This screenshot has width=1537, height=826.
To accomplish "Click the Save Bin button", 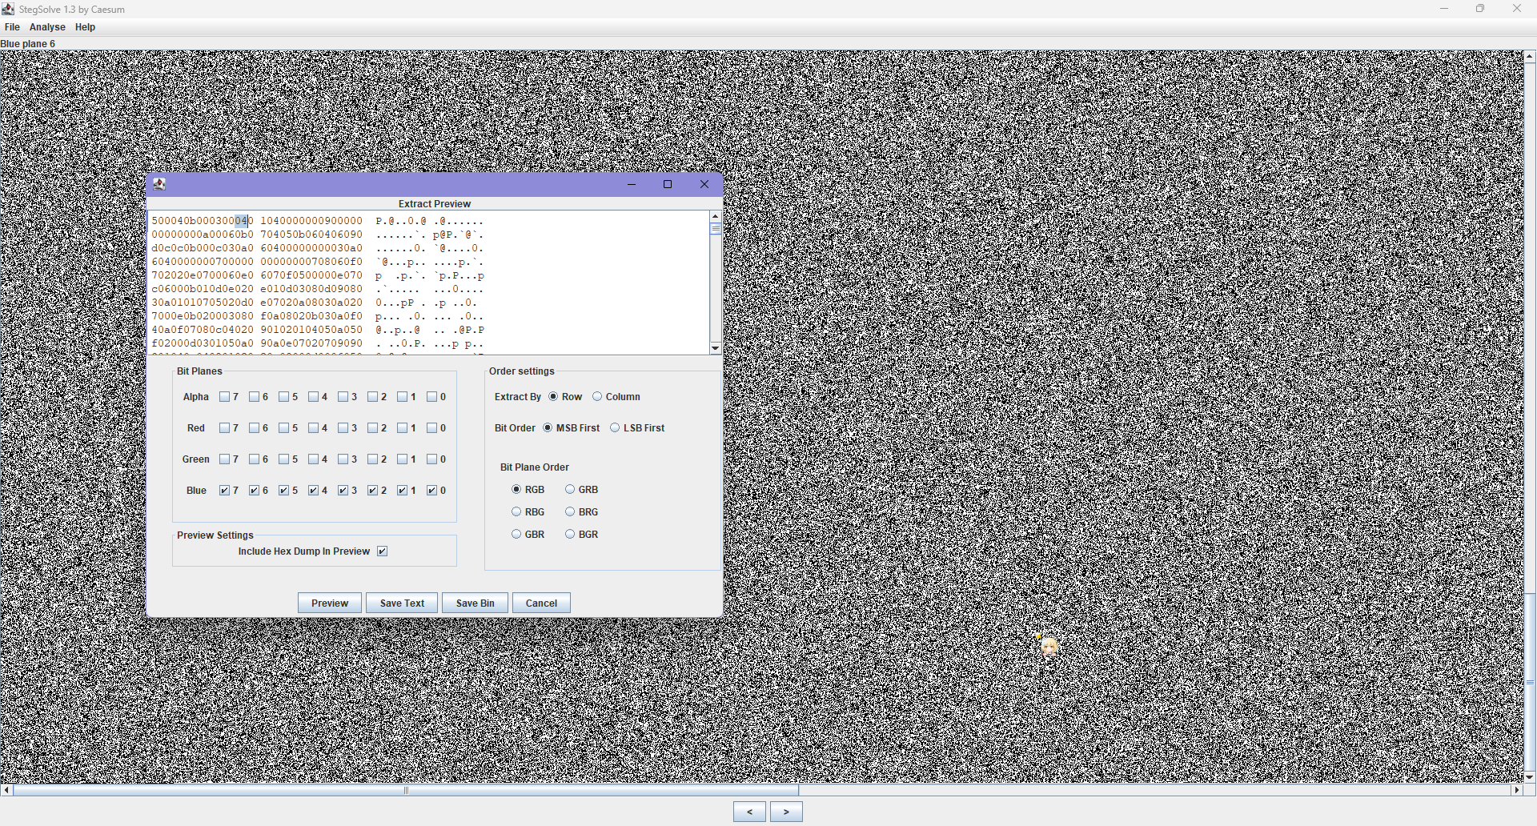I will click(x=475, y=603).
